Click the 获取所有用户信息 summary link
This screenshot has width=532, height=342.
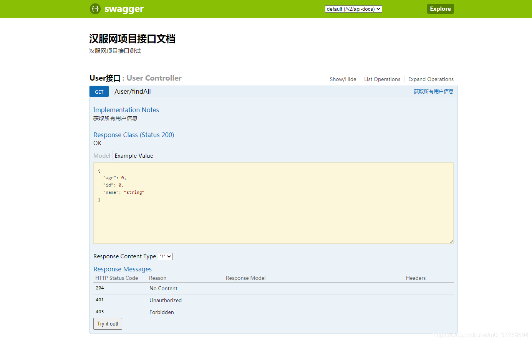434,91
